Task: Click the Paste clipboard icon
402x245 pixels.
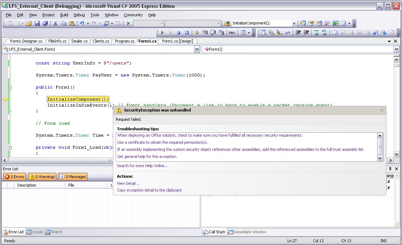Action: coord(72,23)
